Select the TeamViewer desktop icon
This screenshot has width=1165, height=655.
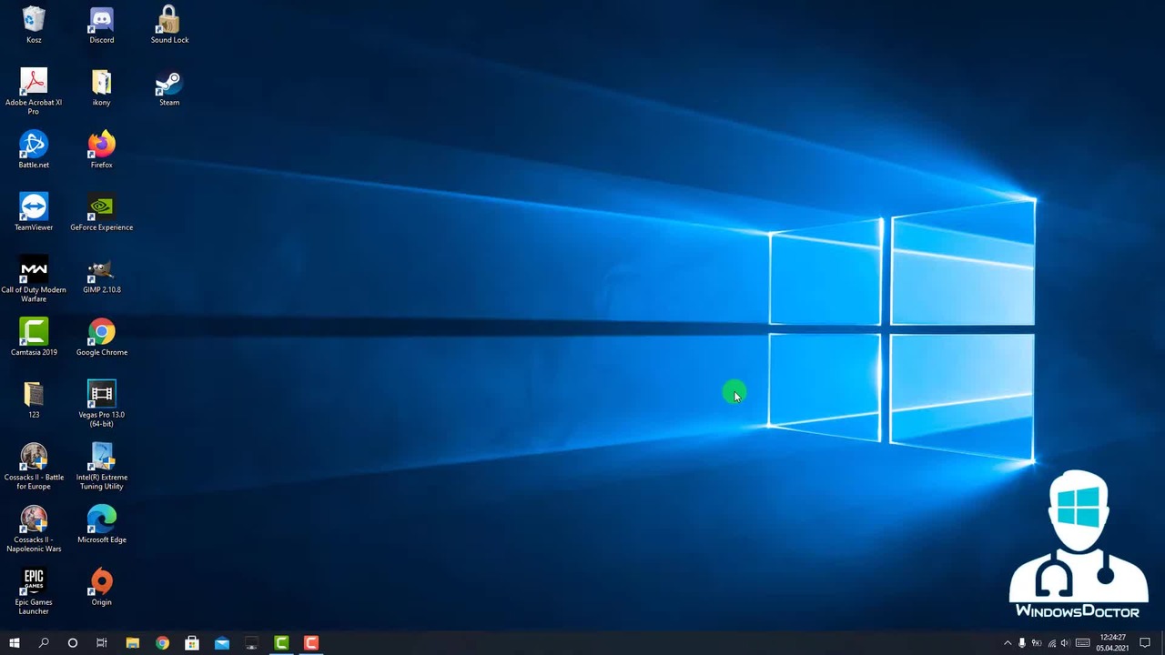pyautogui.click(x=34, y=213)
